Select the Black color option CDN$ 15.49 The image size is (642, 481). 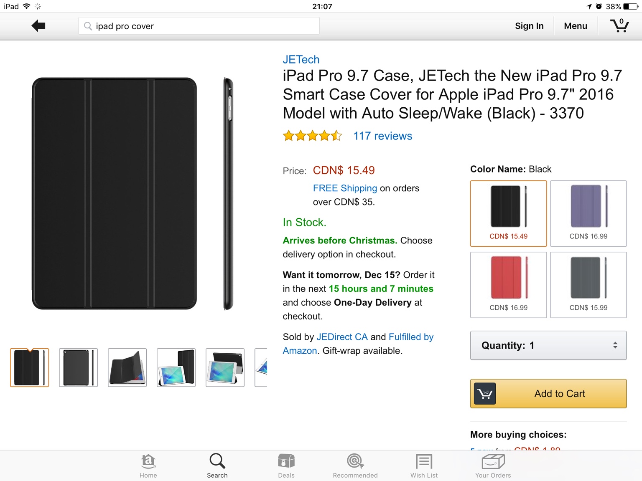click(x=509, y=213)
